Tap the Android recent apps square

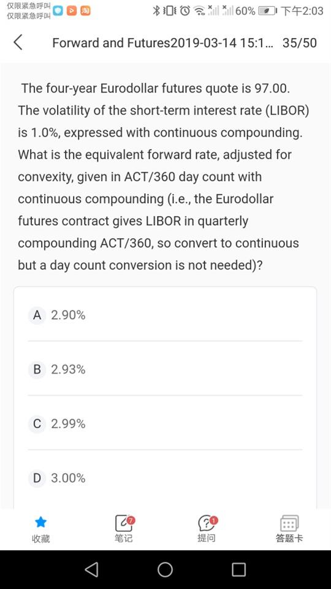pos(238,569)
